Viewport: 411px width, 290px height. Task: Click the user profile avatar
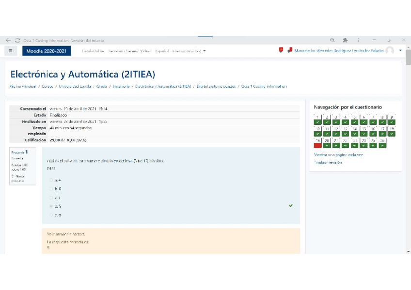[x=390, y=51]
